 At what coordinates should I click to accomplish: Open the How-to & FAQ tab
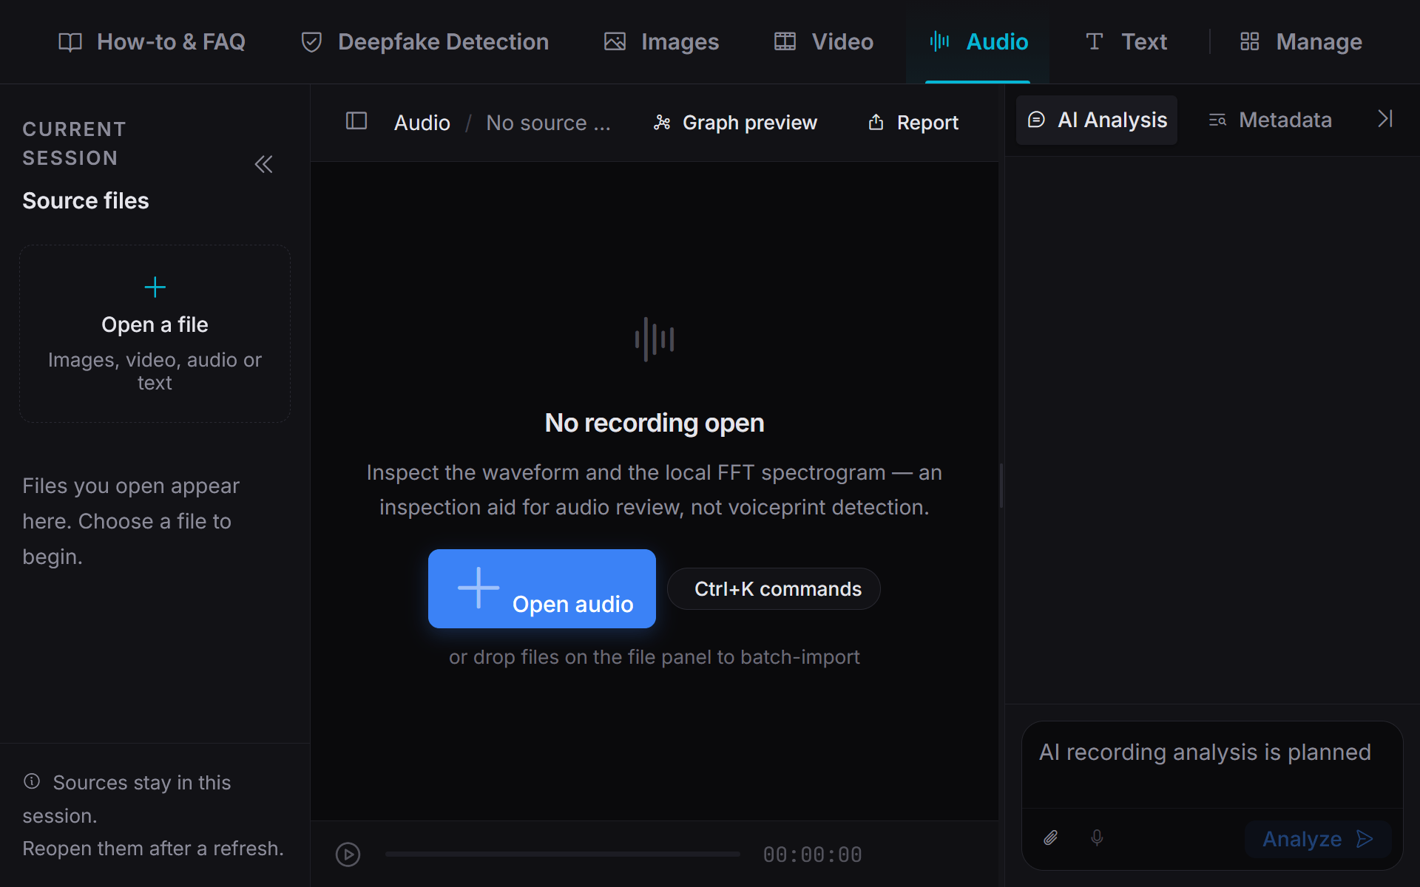tap(152, 42)
